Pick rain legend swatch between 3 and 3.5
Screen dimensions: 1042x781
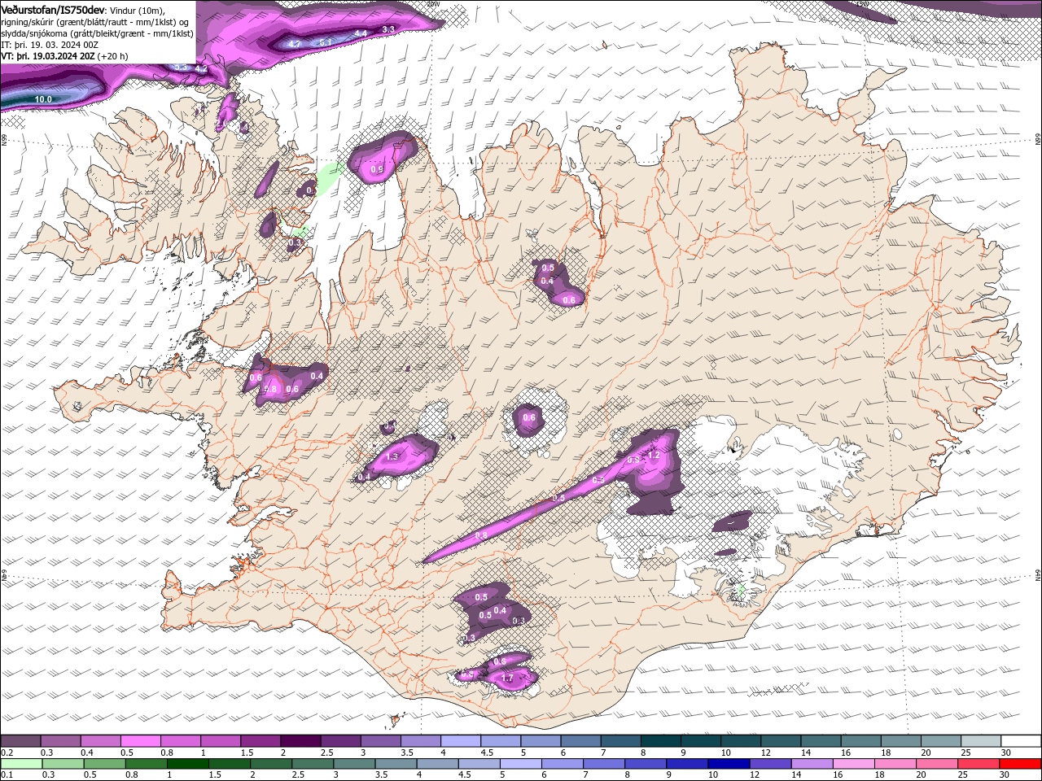click(355, 764)
